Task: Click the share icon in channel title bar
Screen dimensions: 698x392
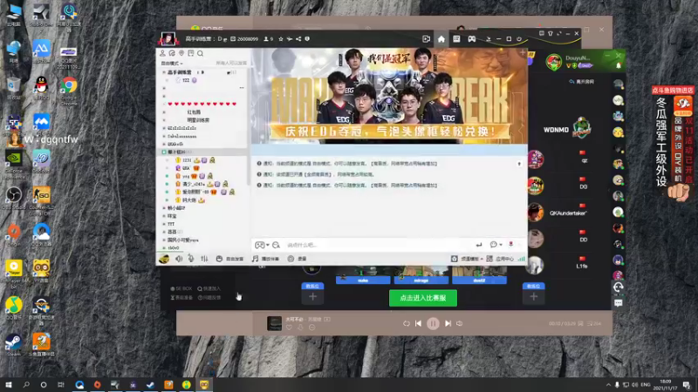Action: click(x=298, y=39)
